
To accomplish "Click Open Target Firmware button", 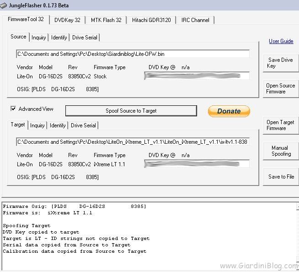I will (x=281, y=125).
